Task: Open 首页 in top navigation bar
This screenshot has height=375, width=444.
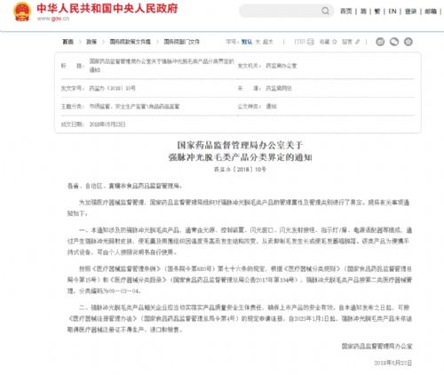Action: (346, 12)
